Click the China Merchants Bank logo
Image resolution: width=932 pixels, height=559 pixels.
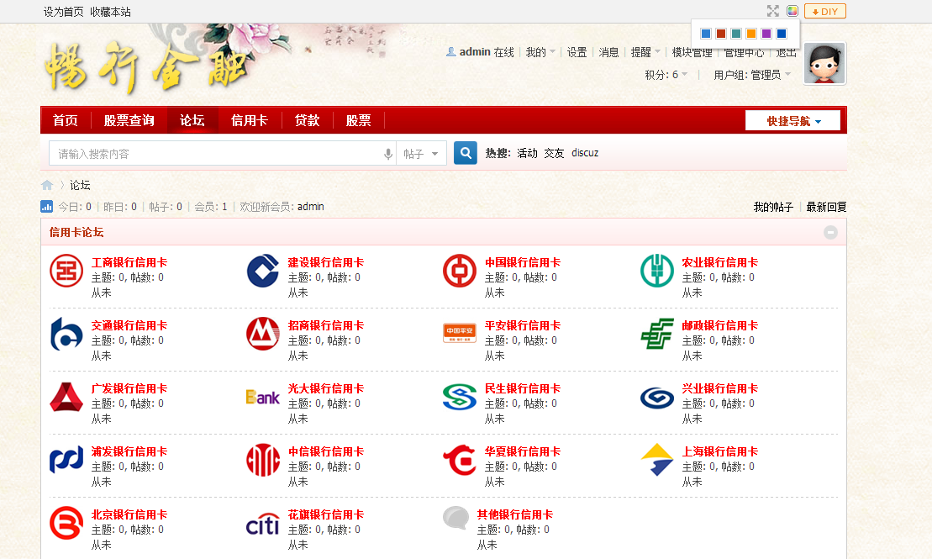(263, 334)
